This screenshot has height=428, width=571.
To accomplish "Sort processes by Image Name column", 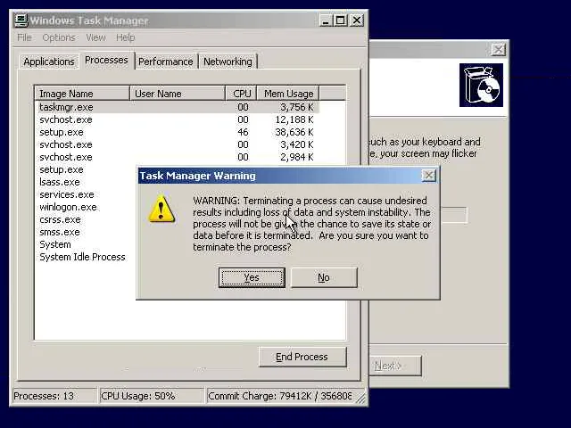I will pos(82,94).
